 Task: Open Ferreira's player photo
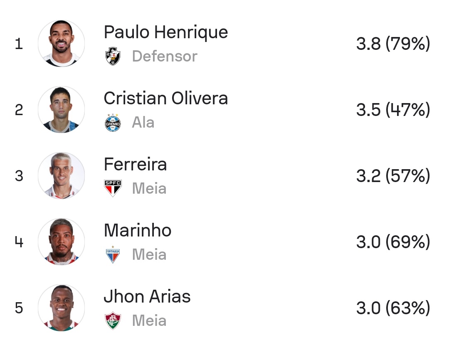point(61,175)
